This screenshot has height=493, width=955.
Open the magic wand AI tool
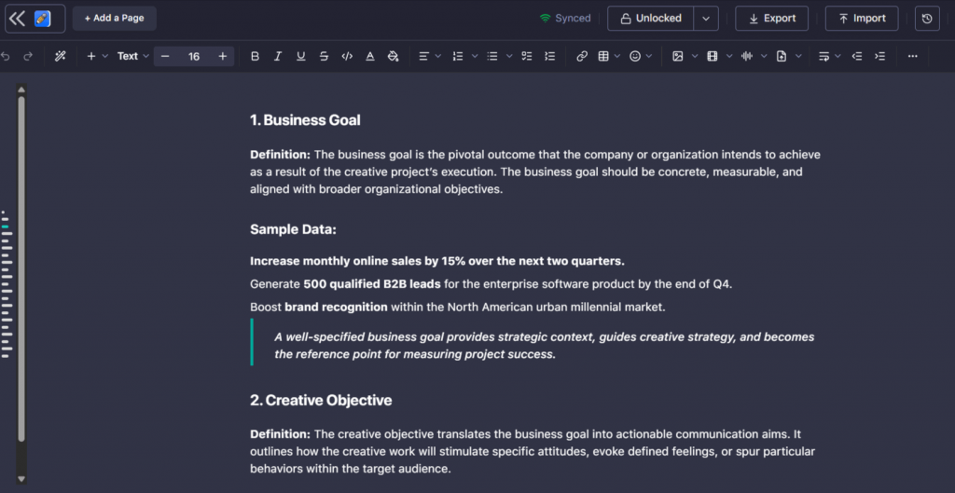[x=60, y=56]
